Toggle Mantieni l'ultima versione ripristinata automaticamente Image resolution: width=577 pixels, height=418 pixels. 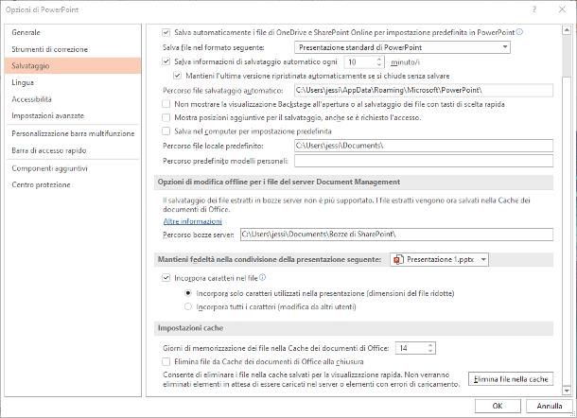tap(178, 76)
